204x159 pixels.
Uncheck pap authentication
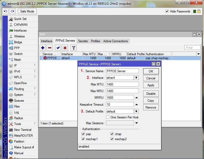point(83,134)
